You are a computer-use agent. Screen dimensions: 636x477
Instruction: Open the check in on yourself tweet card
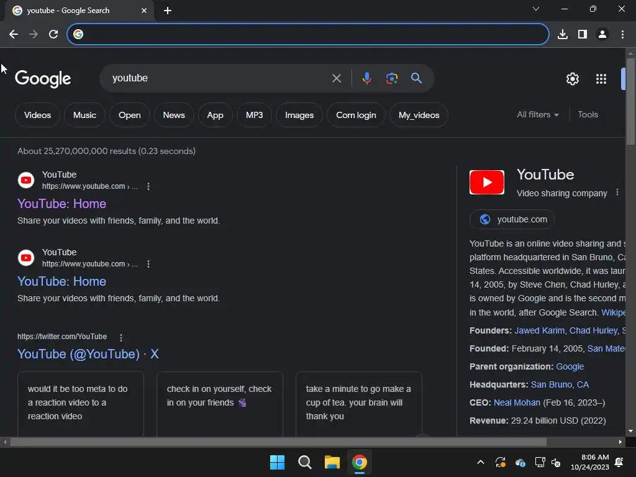click(x=219, y=404)
